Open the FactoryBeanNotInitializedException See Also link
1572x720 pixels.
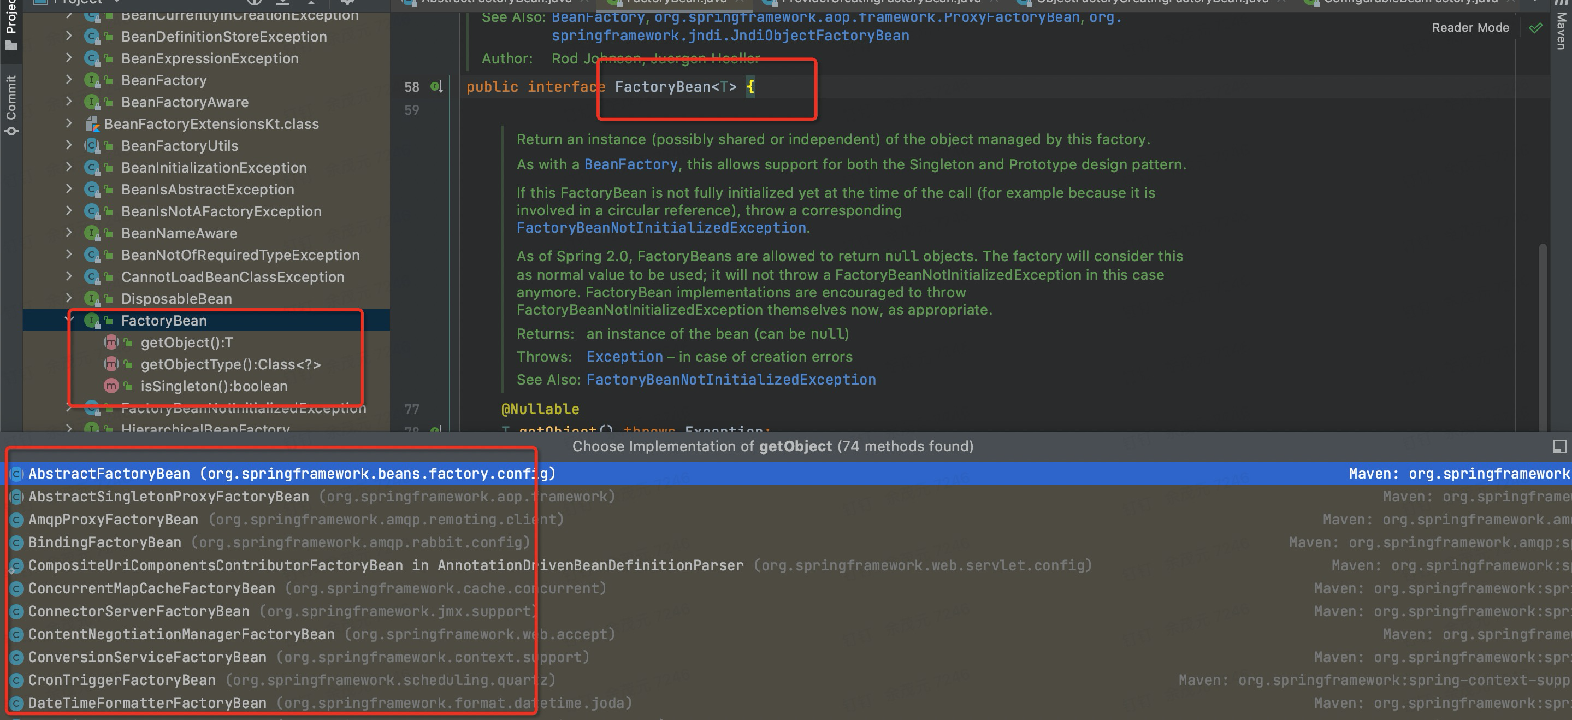(730, 380)
